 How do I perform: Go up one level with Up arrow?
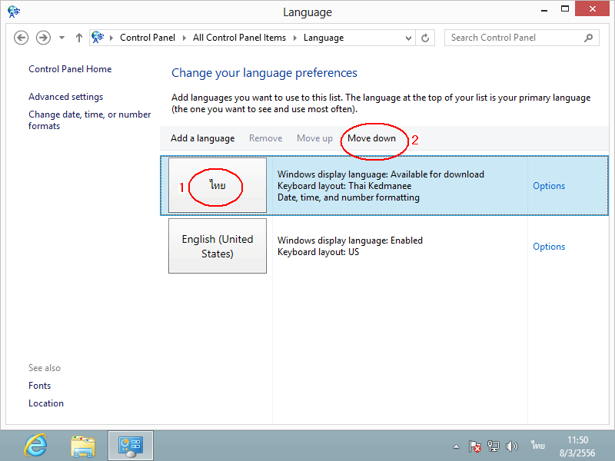tap(79, 38)
